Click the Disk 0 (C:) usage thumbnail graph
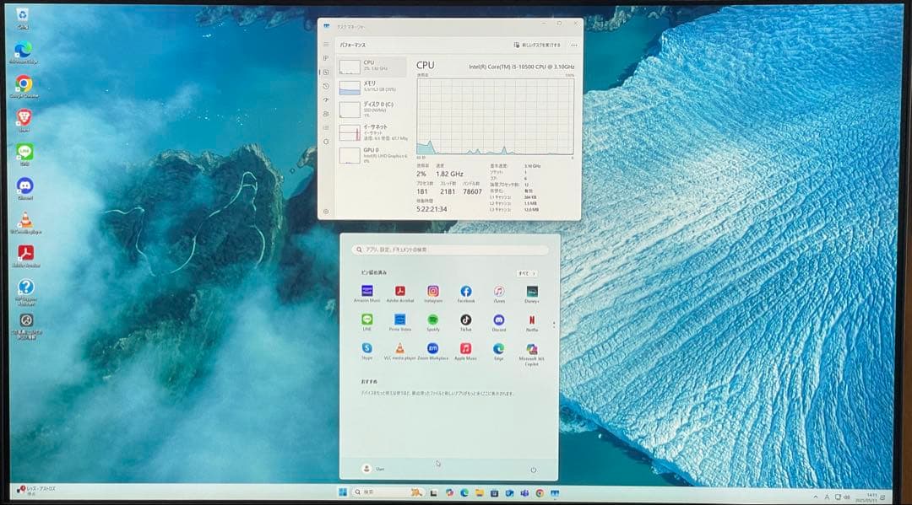912x505 pixels. (x=349, y=110)
